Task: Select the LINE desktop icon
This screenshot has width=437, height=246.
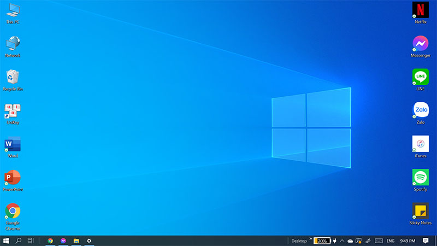Action: pos(420,80)
